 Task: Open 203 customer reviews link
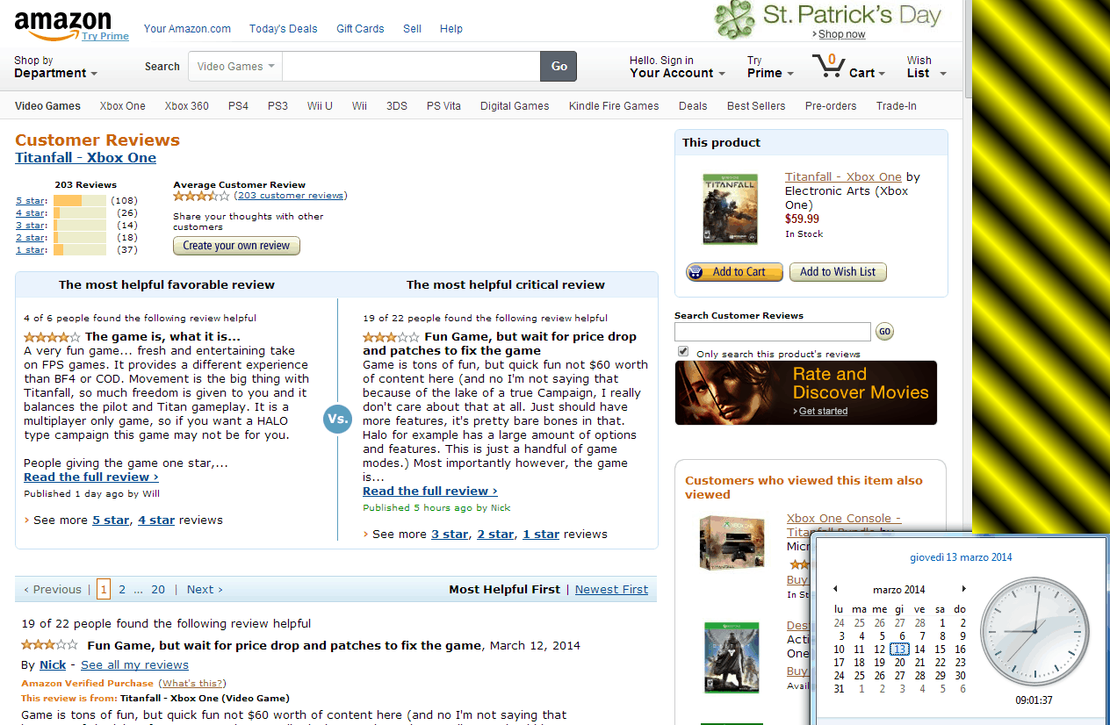(x=290, y=196)
